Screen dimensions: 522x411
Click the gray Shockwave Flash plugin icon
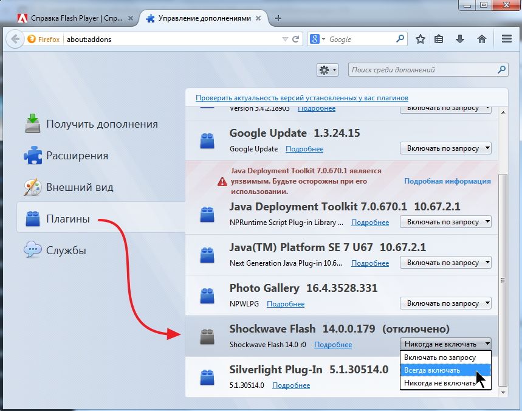[207, 336]
